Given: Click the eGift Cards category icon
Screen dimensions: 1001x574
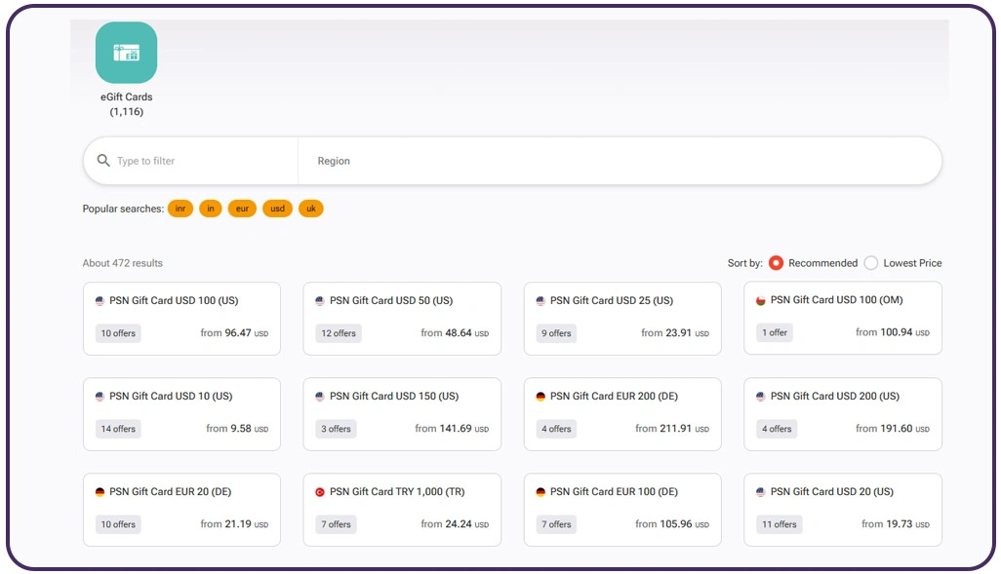Looking at the screenshot, I should point(126,55).
